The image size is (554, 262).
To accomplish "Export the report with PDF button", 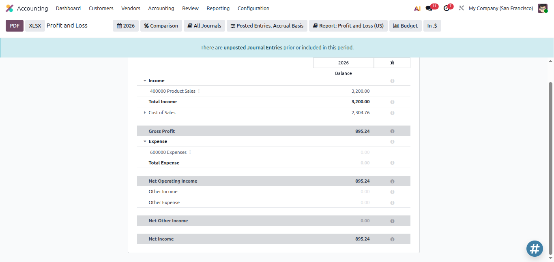I will (15, 26).
